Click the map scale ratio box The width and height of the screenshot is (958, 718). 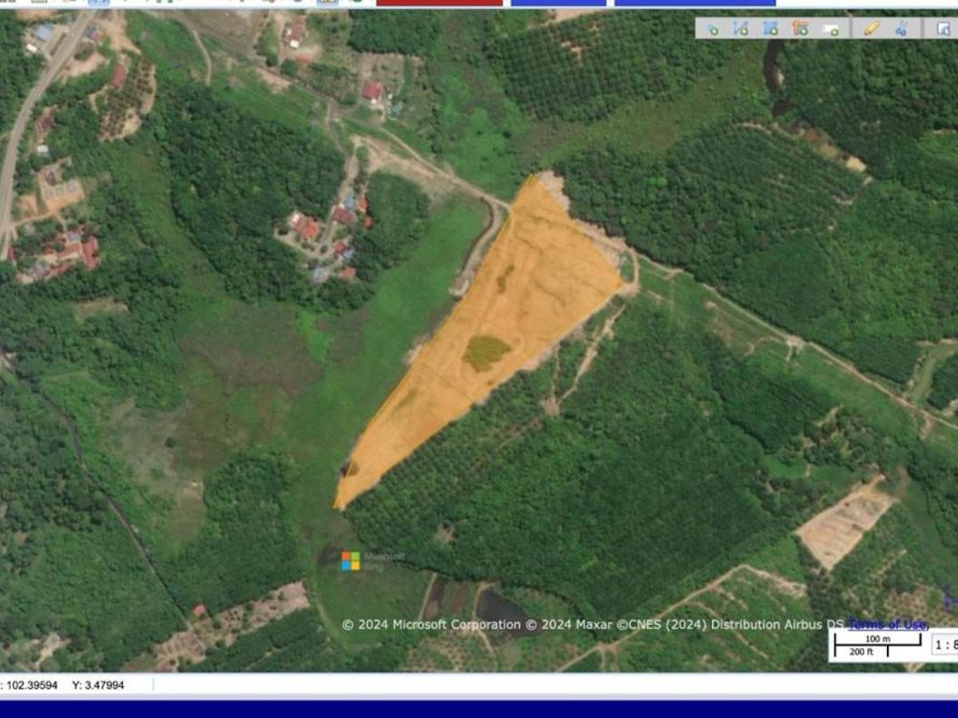(944, 644)
